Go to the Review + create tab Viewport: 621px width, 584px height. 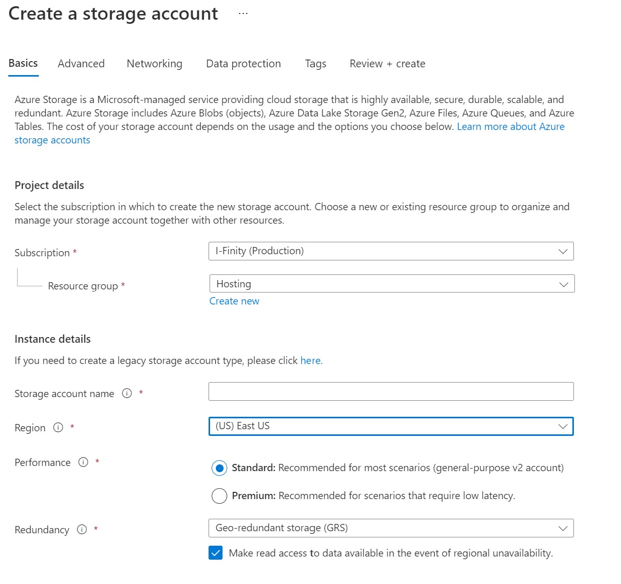387,63
